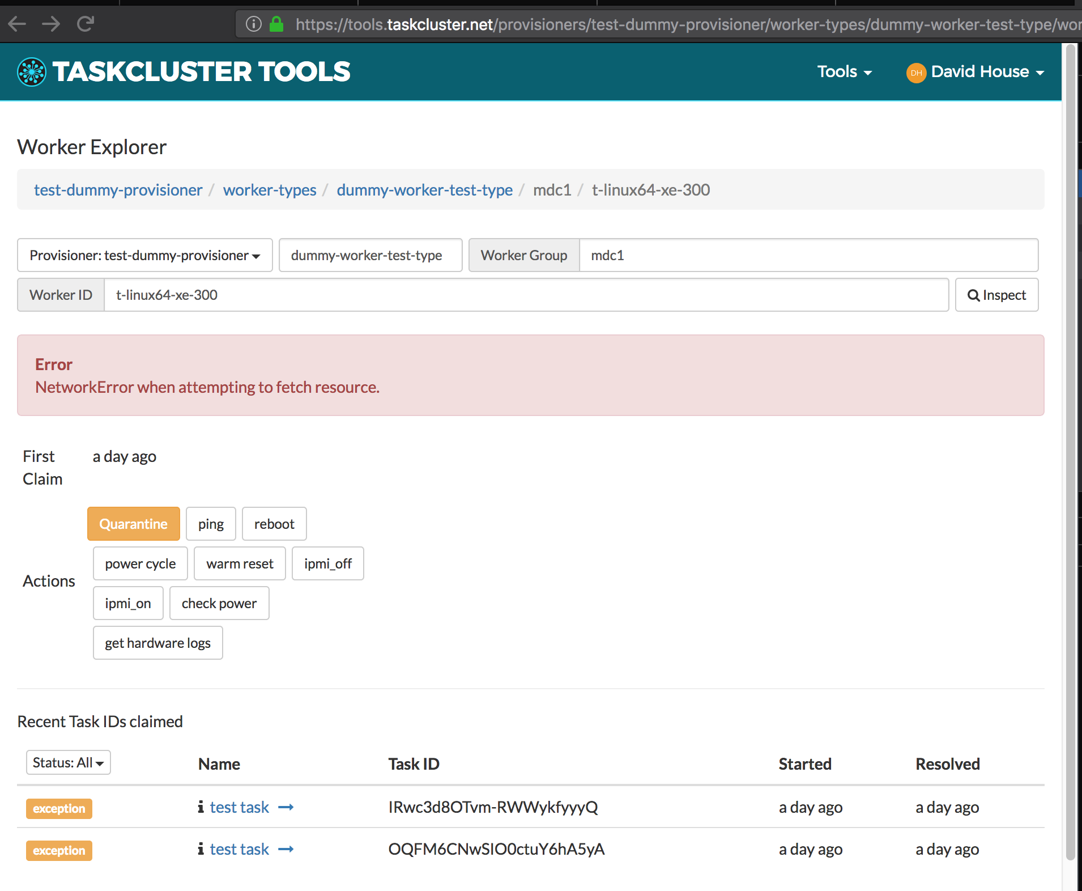
Task: Click the power cycle action button
Action: coord(140,563)
